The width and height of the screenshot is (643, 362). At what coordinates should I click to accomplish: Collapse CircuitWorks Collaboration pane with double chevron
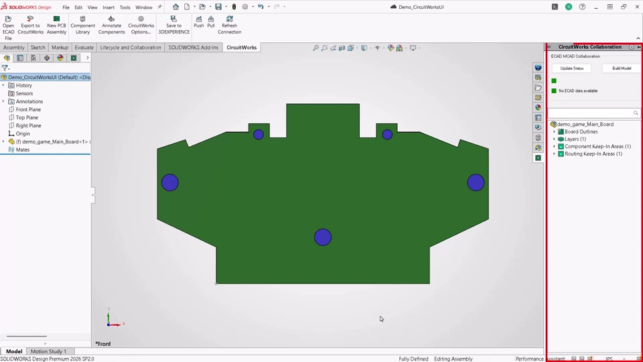549,47
